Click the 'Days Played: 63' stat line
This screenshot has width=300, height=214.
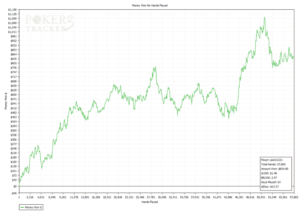(271, 182)
